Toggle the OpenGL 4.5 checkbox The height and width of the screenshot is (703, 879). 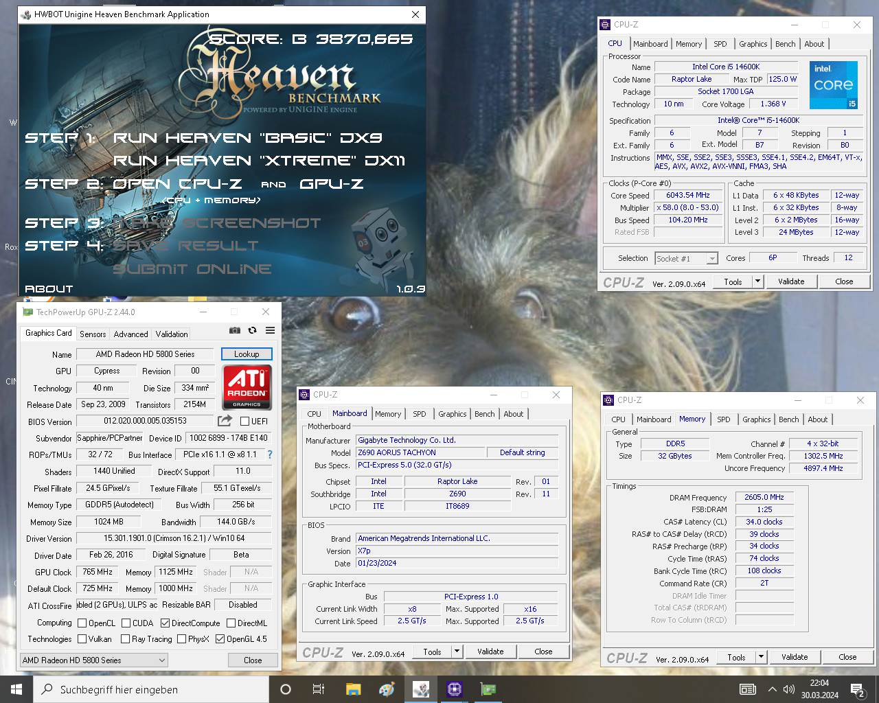coord(220,639)
